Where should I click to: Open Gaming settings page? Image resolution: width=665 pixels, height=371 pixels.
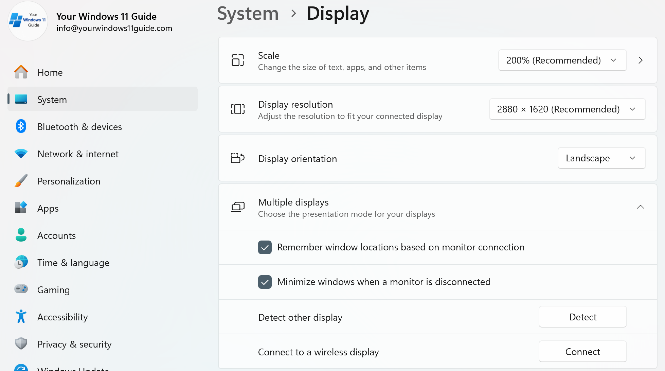coord(102,289)
